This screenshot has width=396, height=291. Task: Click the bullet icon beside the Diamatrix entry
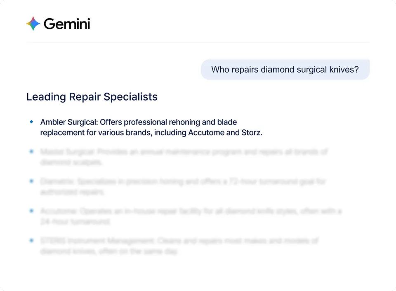click(x=31, y=181)
